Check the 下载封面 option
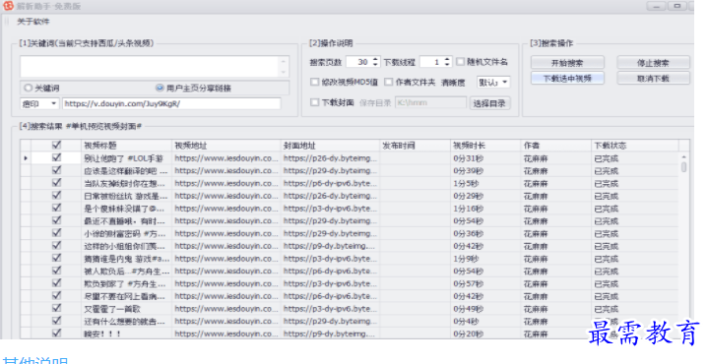 pyautogui.click(x=315, y=102)
